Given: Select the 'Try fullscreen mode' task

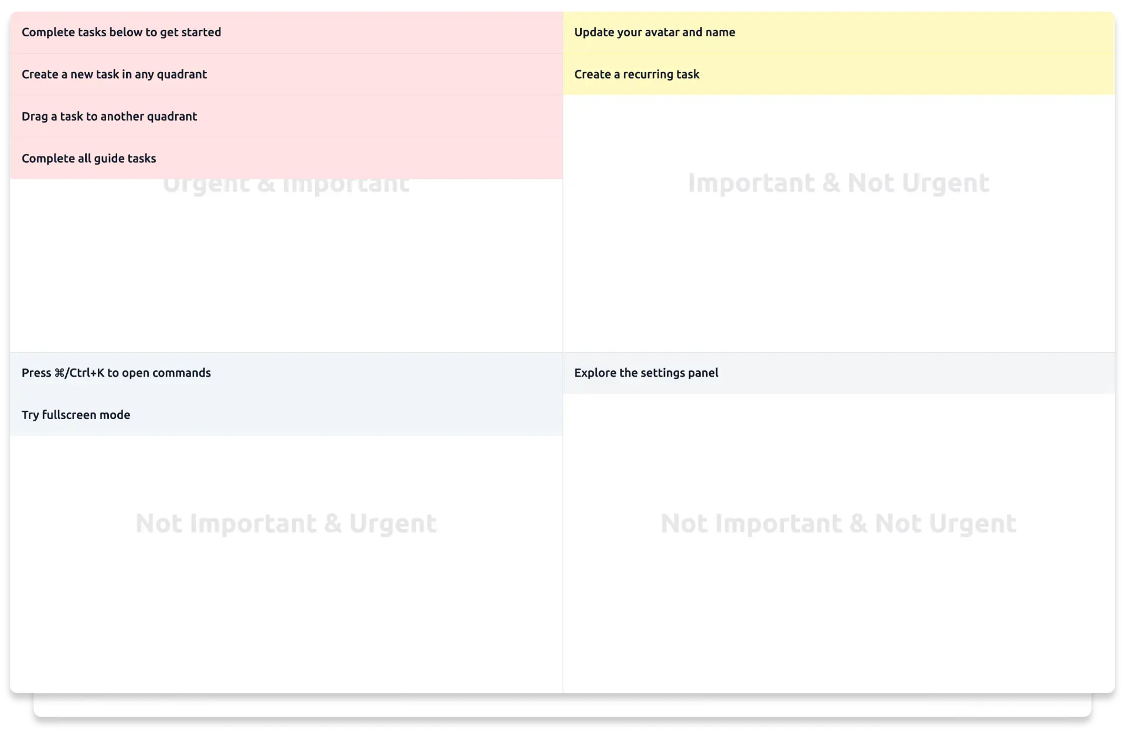Looking at the screenshot, I should pos(76,415).
